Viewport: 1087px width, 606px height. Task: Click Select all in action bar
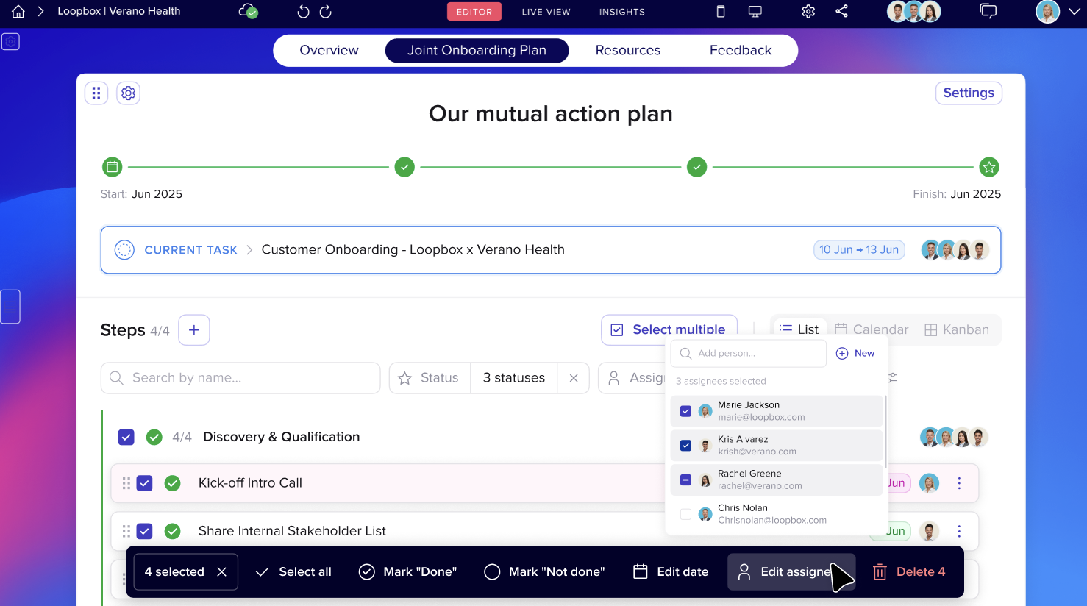coord(293,571)
